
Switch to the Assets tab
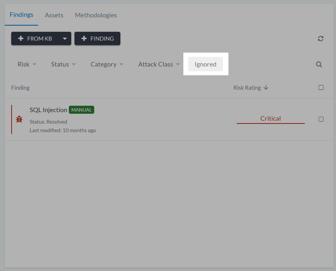(x=54, y=15)
